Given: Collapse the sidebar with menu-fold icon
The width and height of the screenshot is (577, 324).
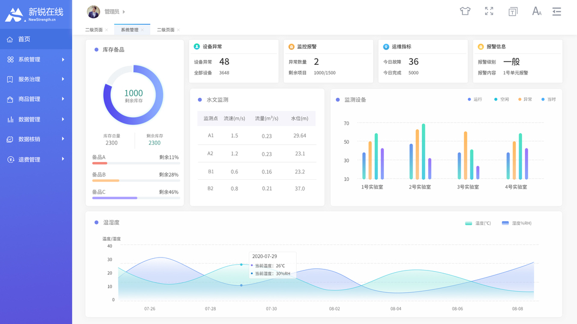Looking at the screenshot, I should (557, 11).
